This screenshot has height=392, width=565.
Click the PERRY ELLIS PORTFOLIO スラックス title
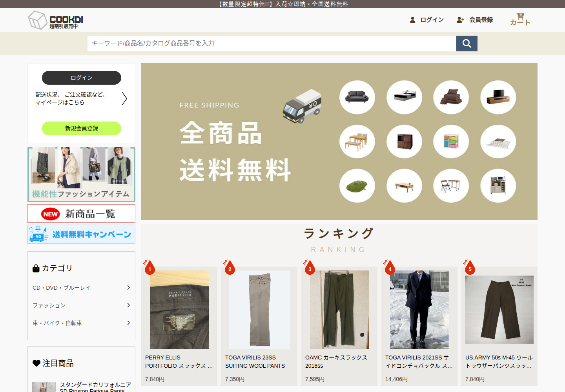click(x=179, y=362)
